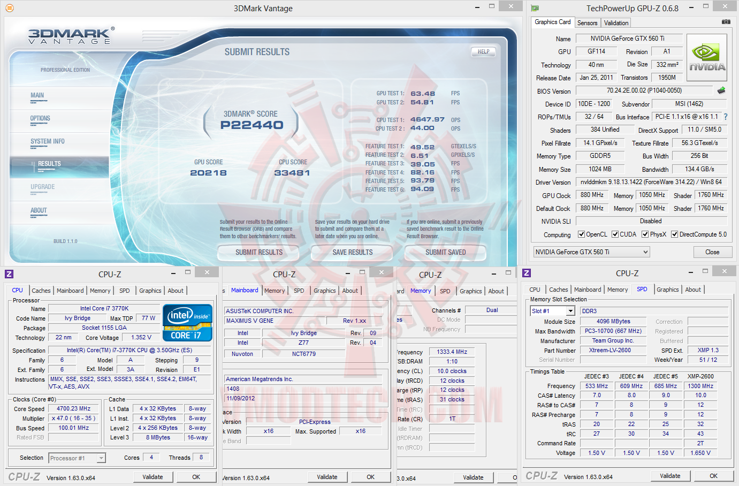Open the Graphics tab in the CPU-Z Memory window
This screenshot has width=739, height=486.
[x=471, y=291]
